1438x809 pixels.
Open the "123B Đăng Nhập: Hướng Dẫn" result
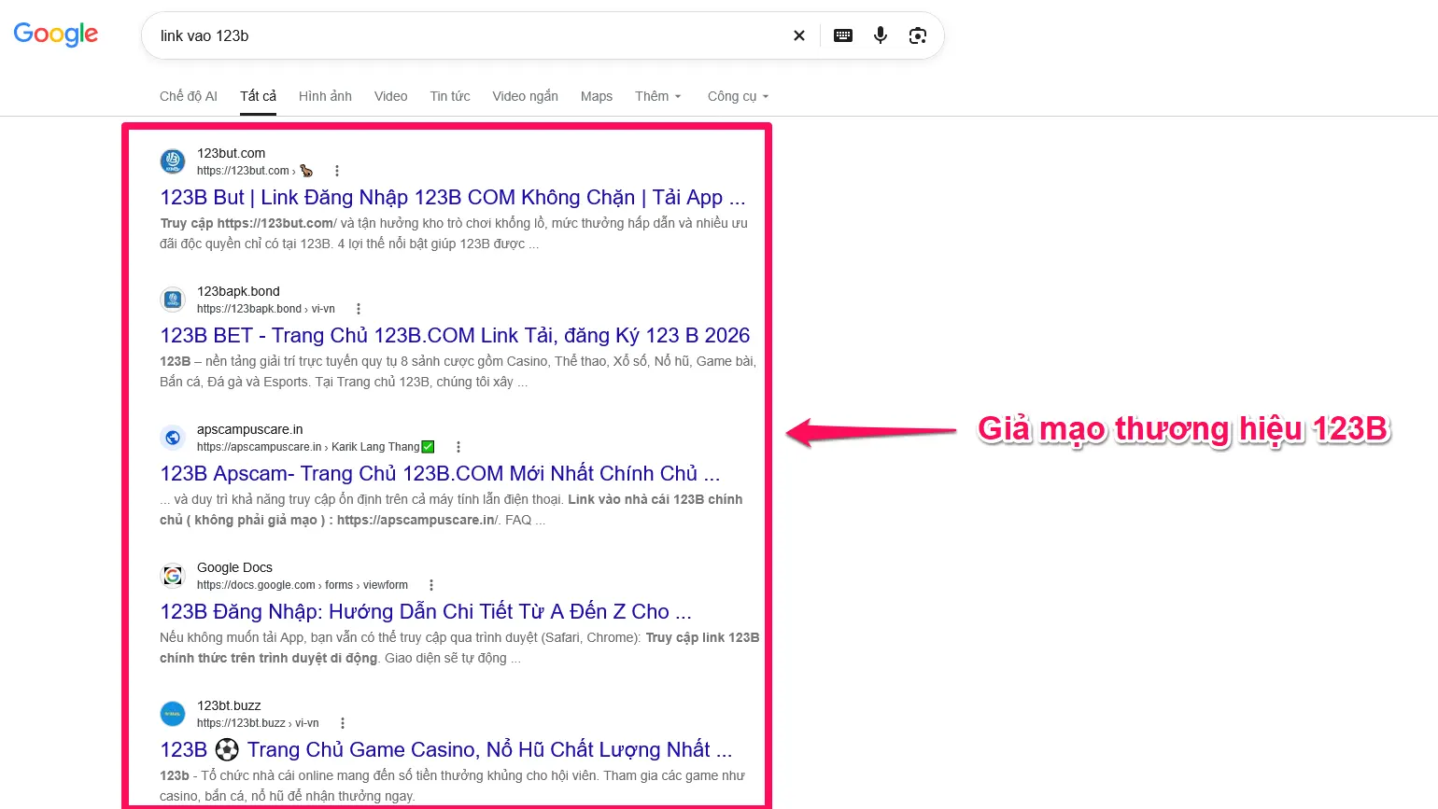tap(426, 612)
